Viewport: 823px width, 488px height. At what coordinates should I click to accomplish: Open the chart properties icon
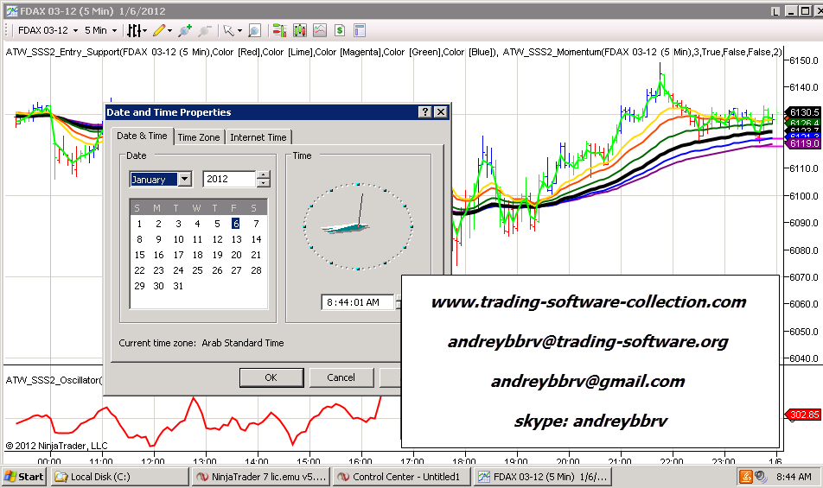(359, 30)
